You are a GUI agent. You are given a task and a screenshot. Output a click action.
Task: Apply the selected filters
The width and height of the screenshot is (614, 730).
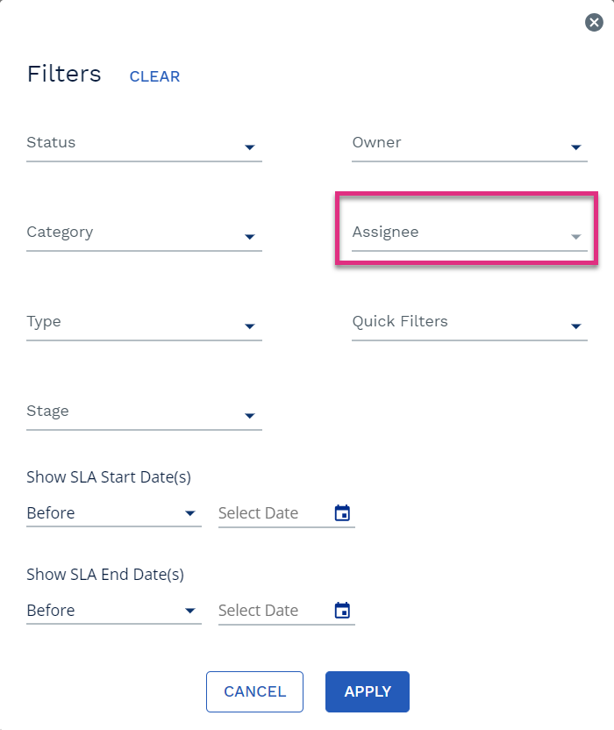point(368,691)
